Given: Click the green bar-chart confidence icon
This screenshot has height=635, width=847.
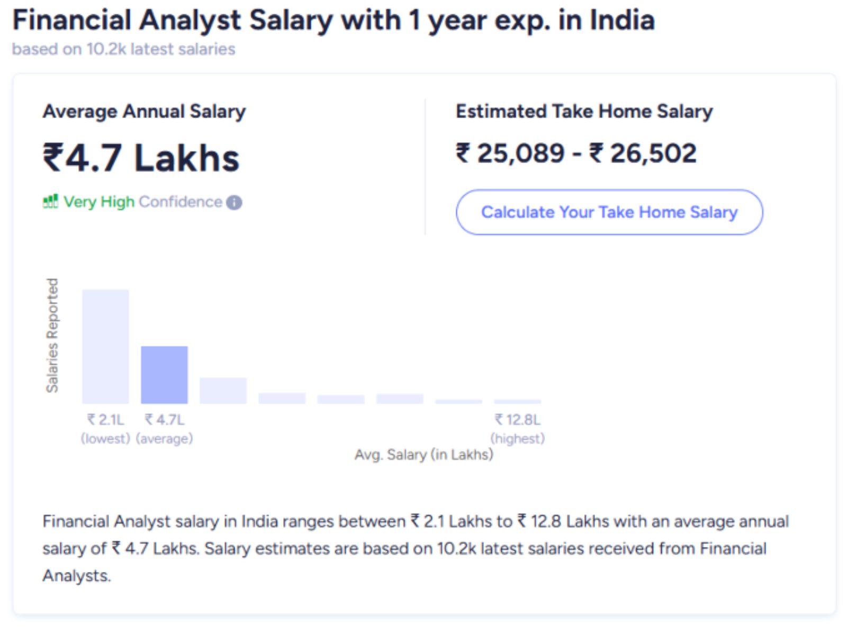Looking at the screenshot, I should (x=50, y=202).
